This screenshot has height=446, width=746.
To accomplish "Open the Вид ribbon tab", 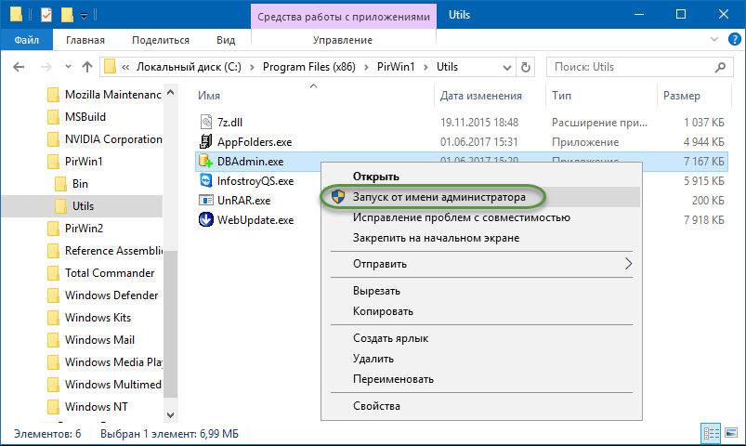I will [x=226, y=40].
